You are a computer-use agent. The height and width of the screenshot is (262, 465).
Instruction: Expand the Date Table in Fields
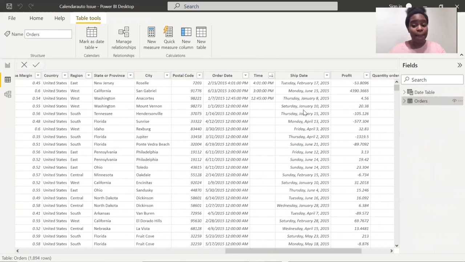pyautogui.click(x=404, y=92)
